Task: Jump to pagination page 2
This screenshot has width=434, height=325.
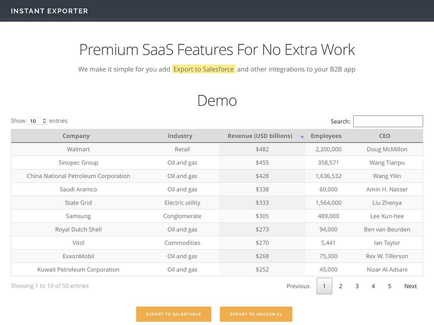Action: (x=341, y=286)
